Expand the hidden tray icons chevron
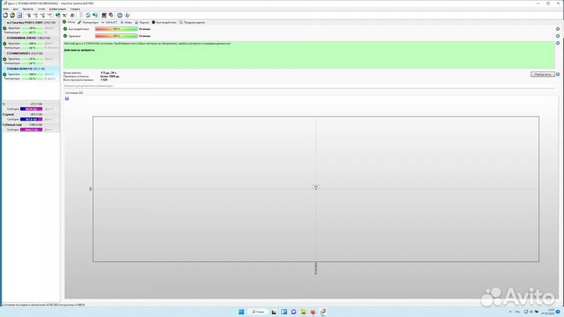The width and height of the screenshot is (564, 317). (510, 312)
